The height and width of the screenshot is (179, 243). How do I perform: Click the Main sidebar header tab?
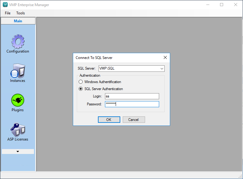click(18, 21)
